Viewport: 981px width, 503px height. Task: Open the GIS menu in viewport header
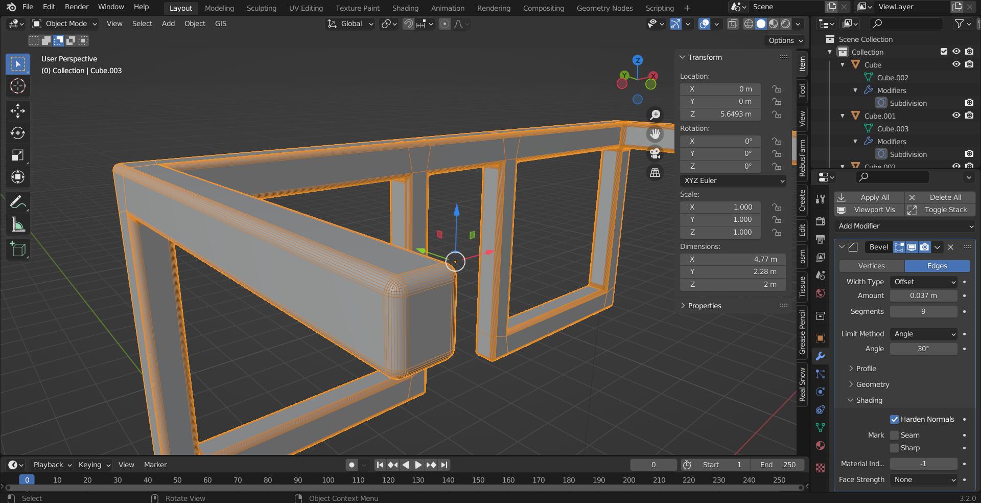click(x=221, y=24)
